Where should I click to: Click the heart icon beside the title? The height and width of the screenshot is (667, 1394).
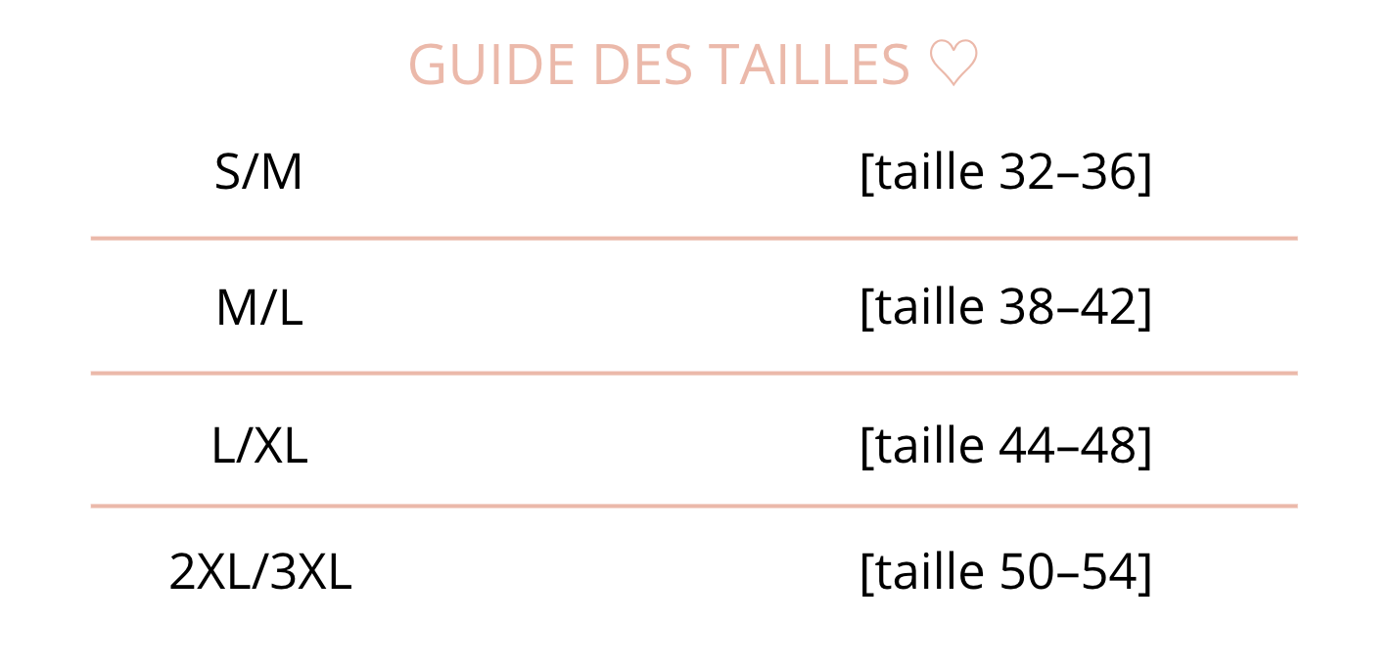[953, 66]
